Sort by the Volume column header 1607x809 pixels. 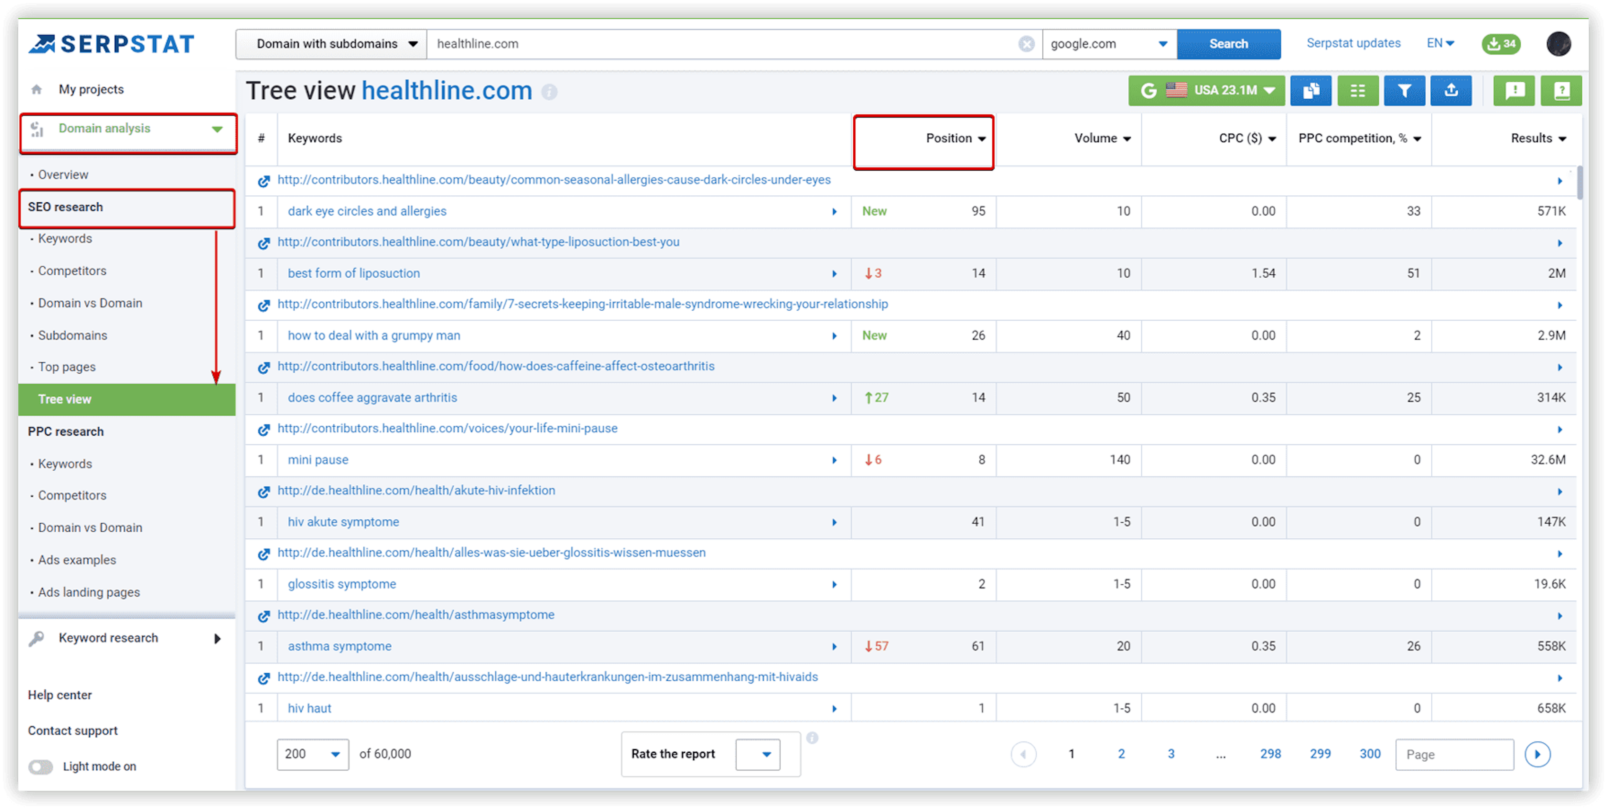click(x=1102, y=138)
